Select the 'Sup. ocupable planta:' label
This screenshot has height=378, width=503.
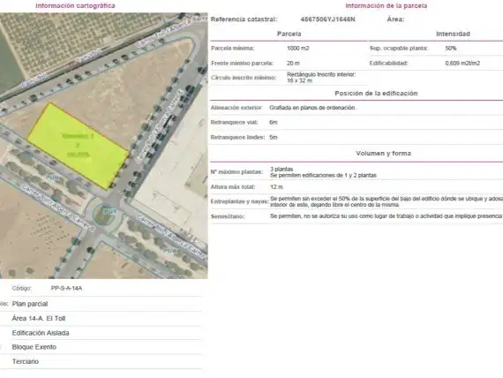pos(399,49)
